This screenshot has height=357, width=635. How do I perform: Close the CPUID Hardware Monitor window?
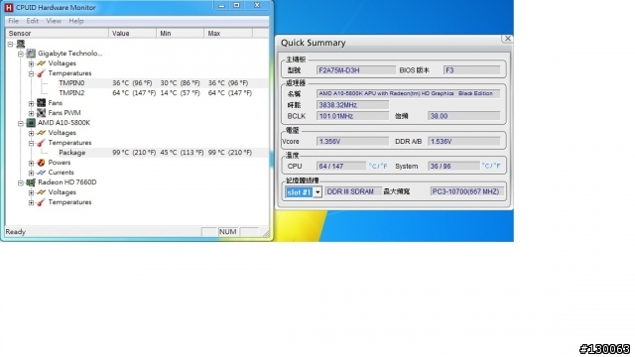(x=257, y=5)
